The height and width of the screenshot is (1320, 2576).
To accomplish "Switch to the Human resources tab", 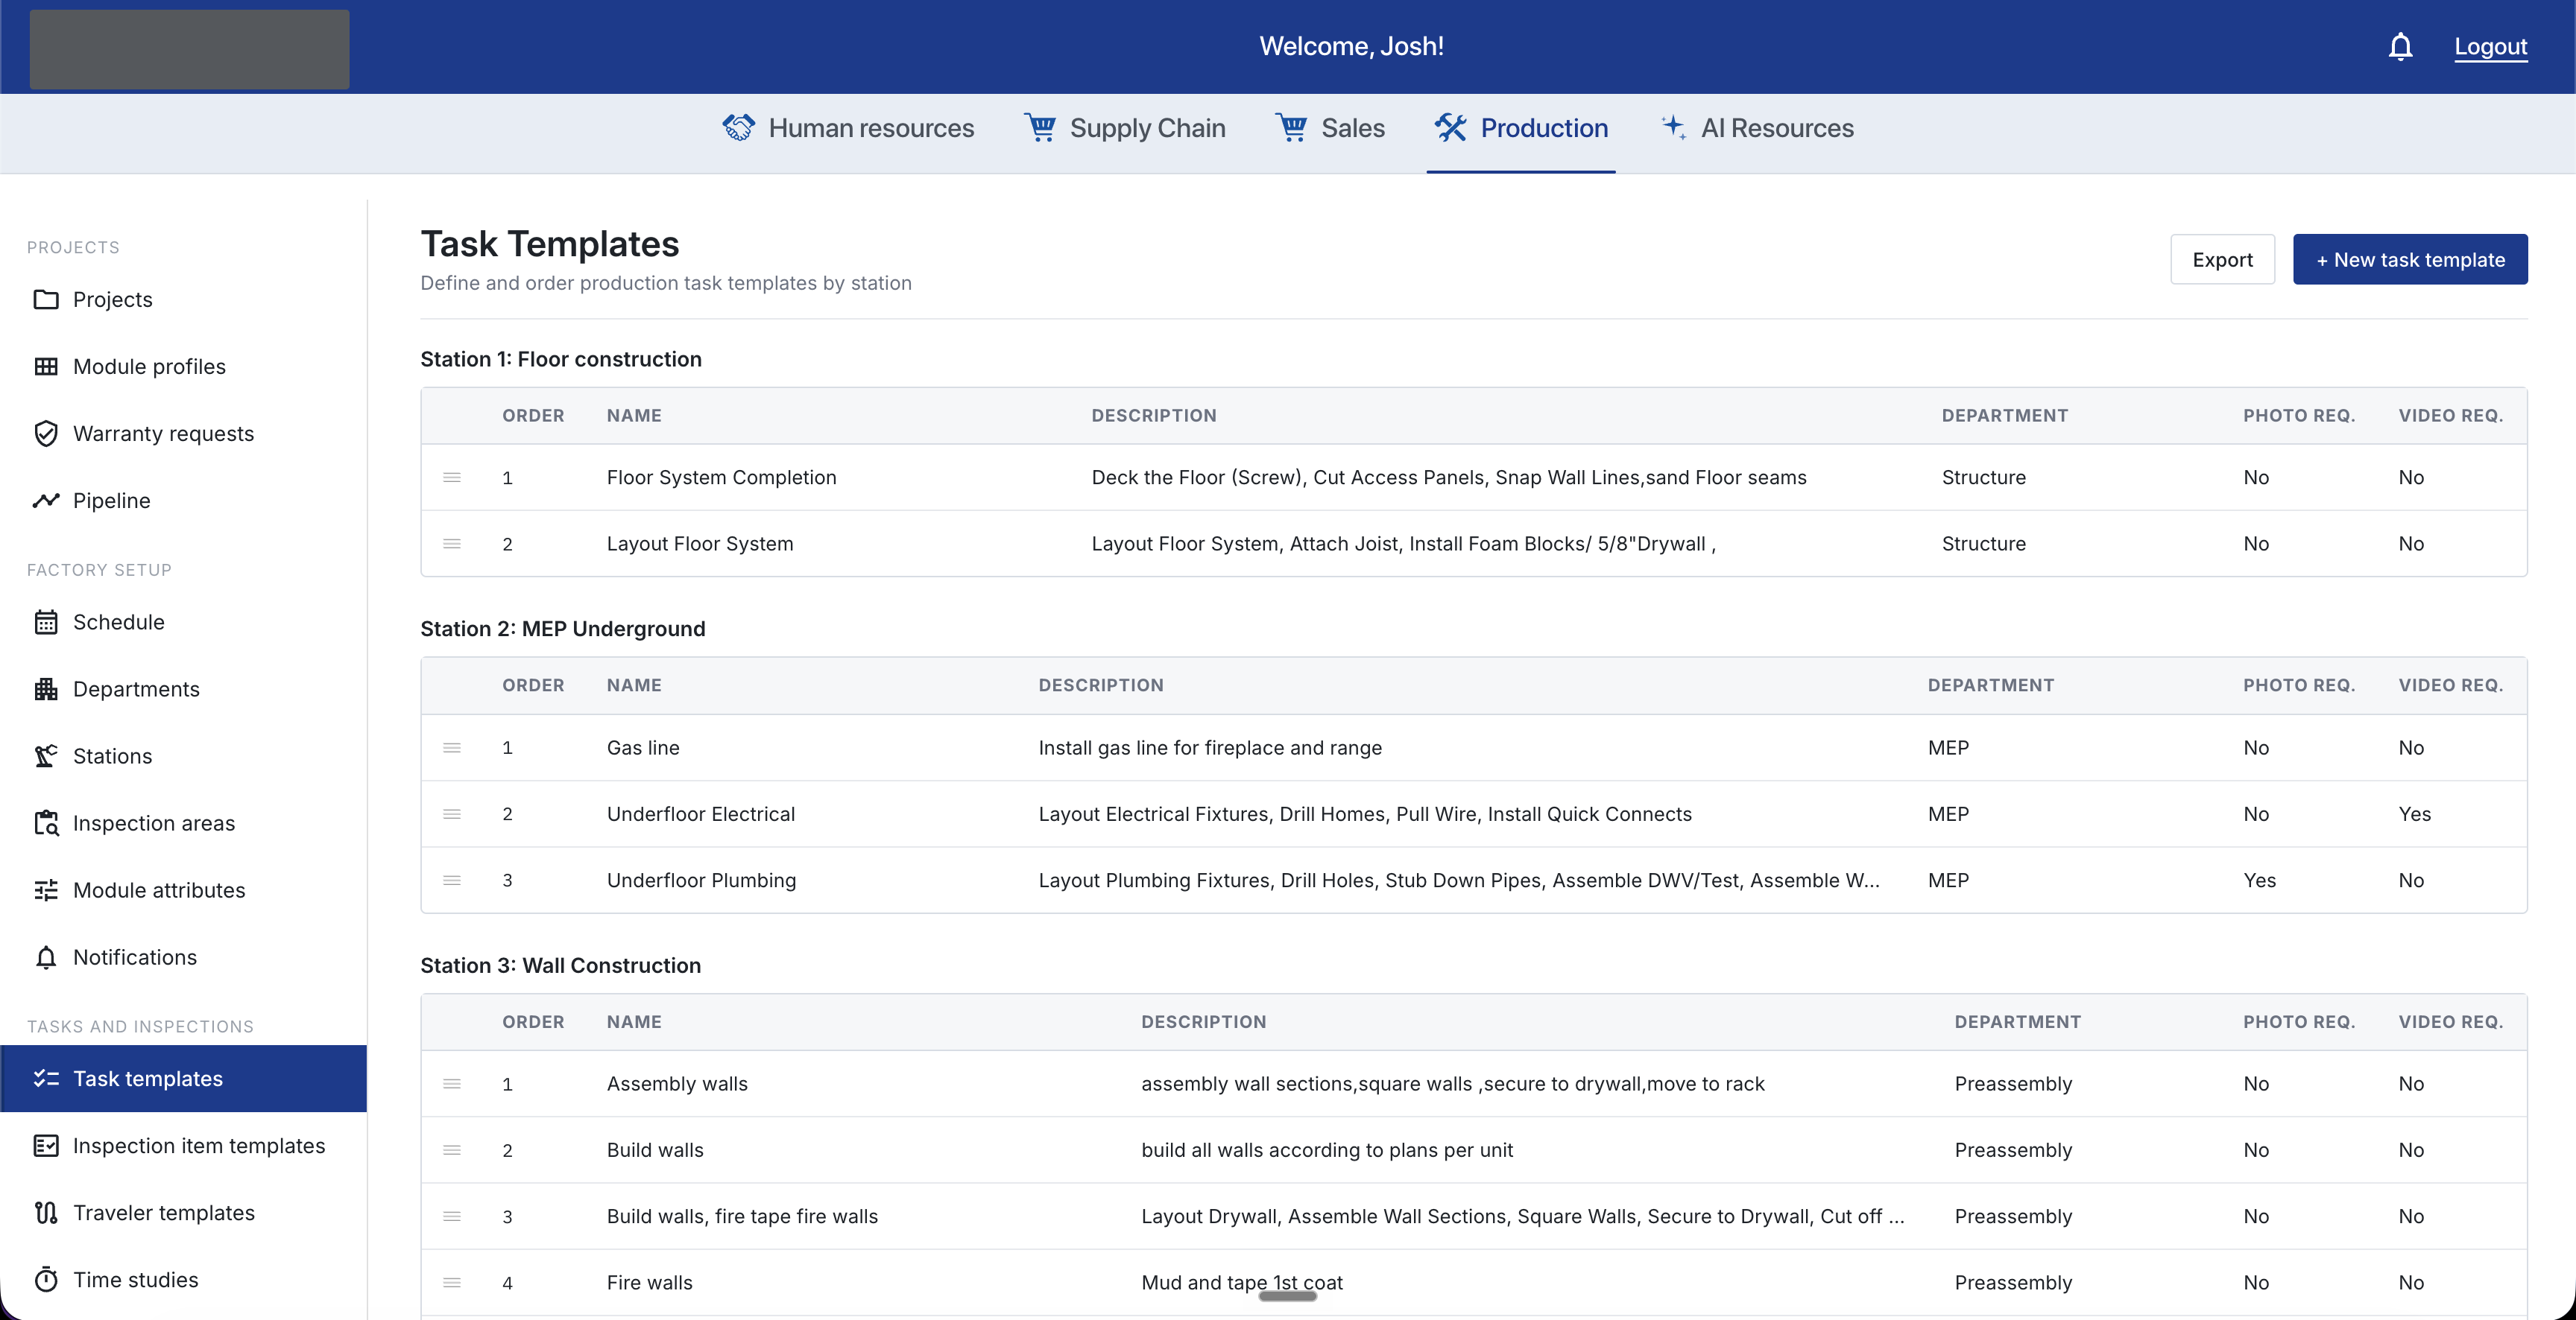I will (848, 128).
